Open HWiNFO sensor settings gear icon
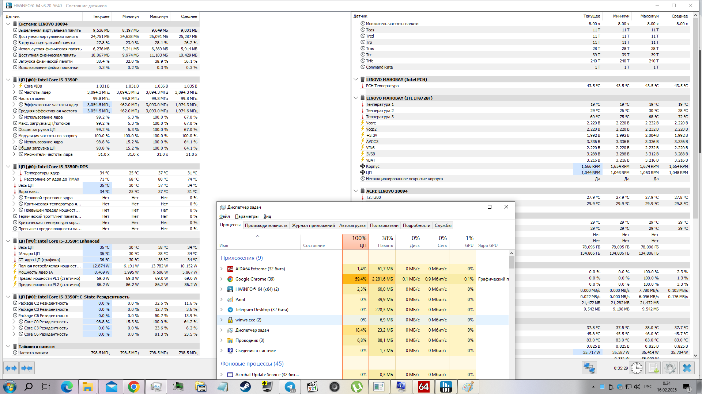The image size is (702, 394). [x=670, y=368]
